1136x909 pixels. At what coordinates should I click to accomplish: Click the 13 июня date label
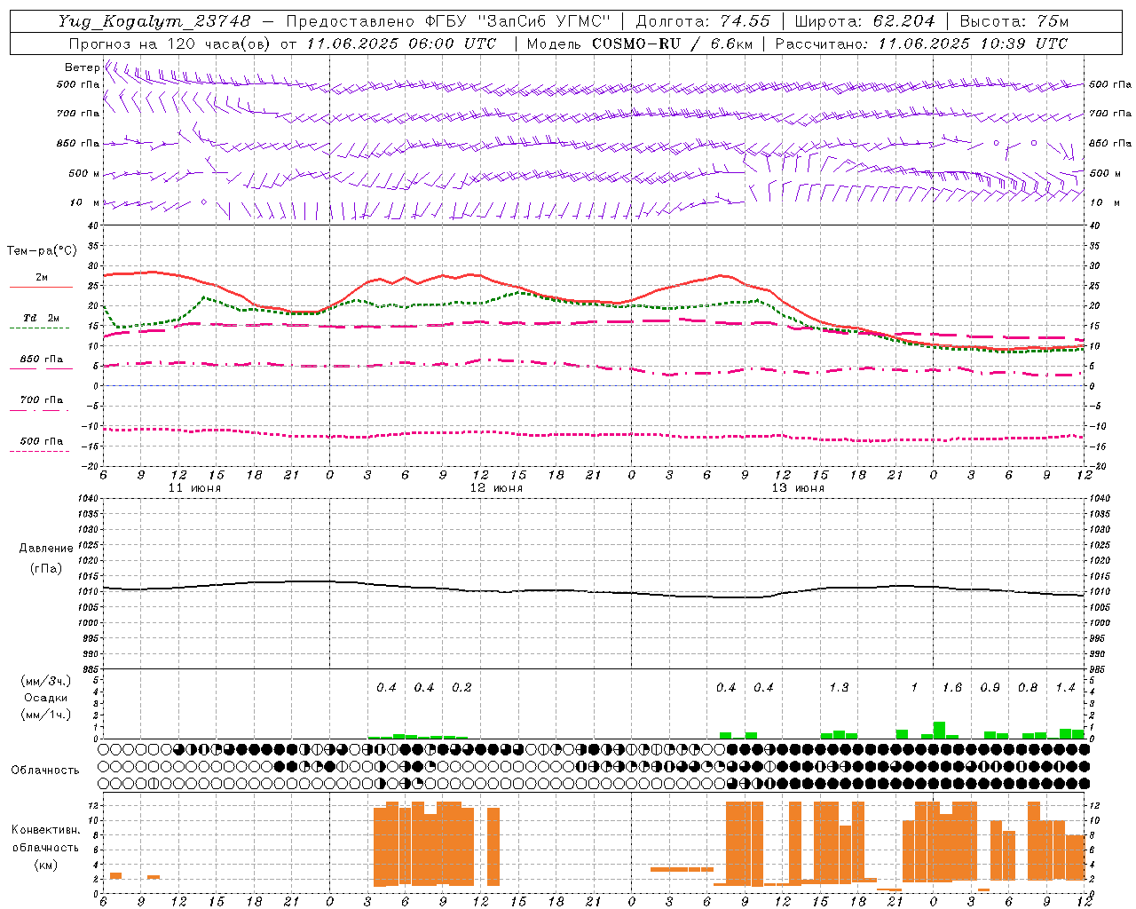[798, 488]
